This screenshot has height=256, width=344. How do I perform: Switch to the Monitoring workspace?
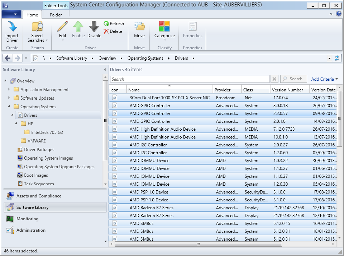click(x=55, y=219)
